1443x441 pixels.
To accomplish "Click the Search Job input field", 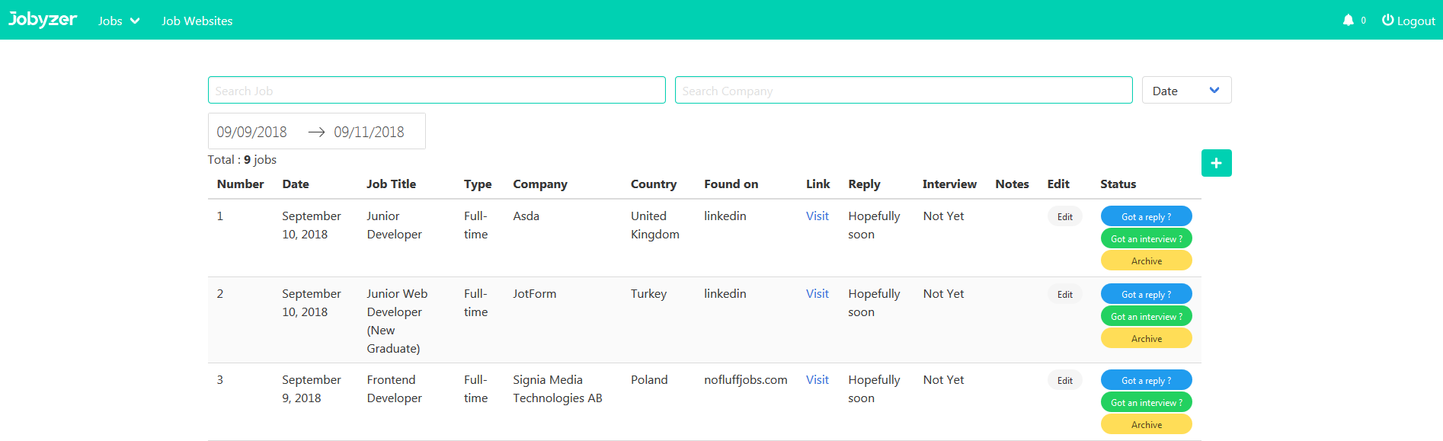I will point(436,91).
